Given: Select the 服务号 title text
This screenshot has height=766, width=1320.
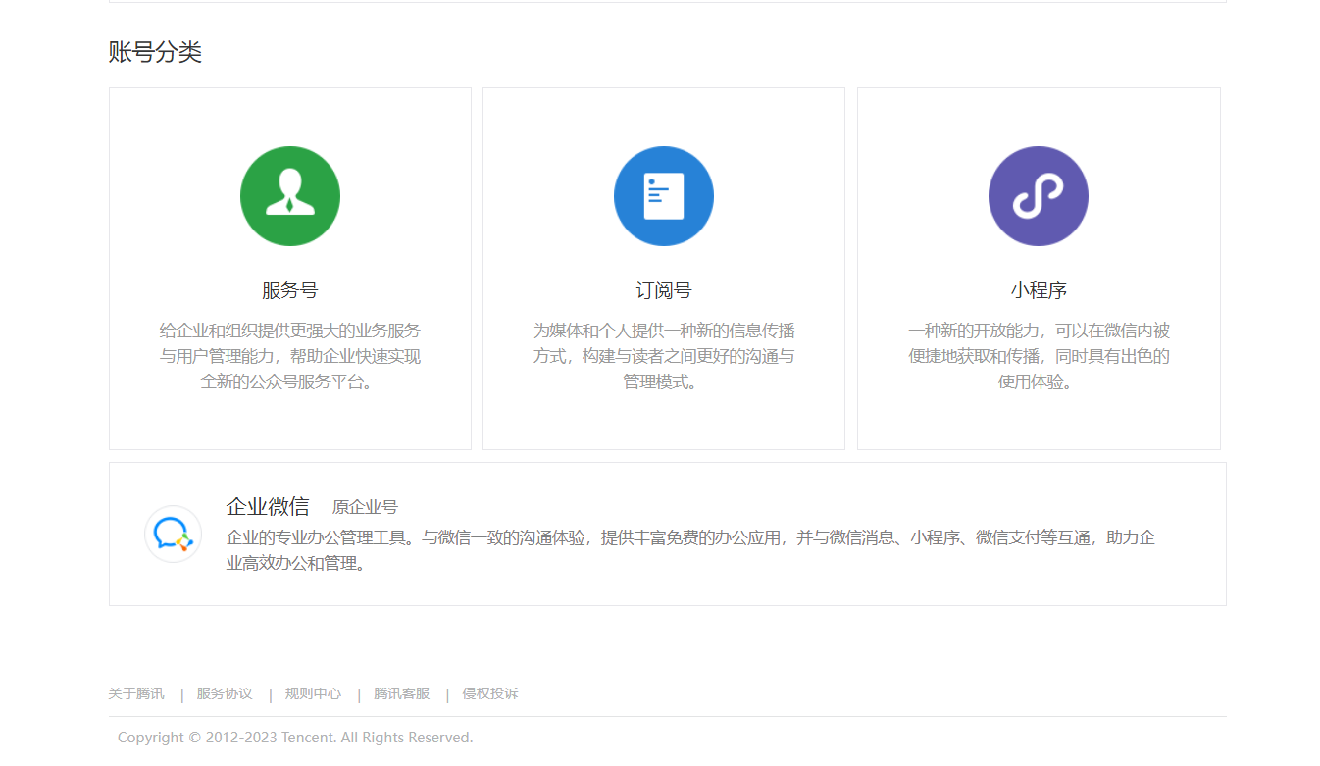Looking at the screenshot, I should (290, 290).
